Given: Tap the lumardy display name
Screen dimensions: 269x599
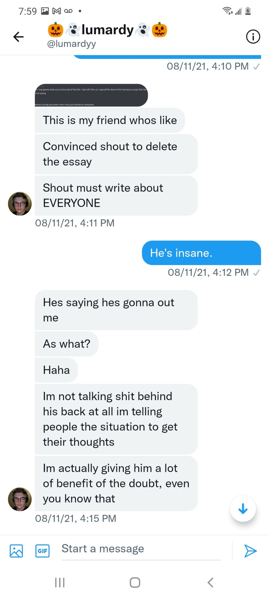Looking at the screenshot, I should (107, 30).
